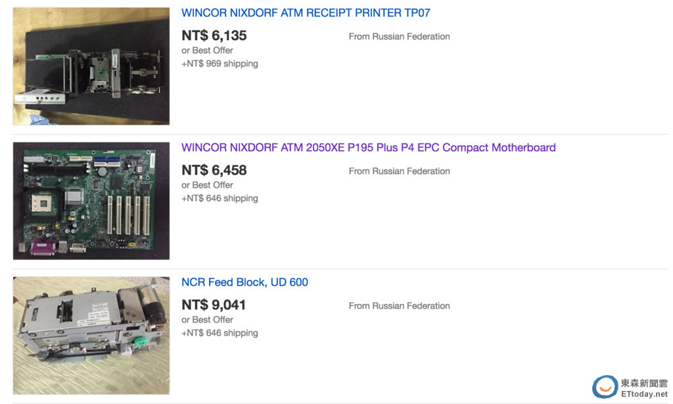Click "From Russian Federation" on the motherboard listing
The width and height of the screenshot is (673, 404).
pyautogui.click(x=399, y=171)
